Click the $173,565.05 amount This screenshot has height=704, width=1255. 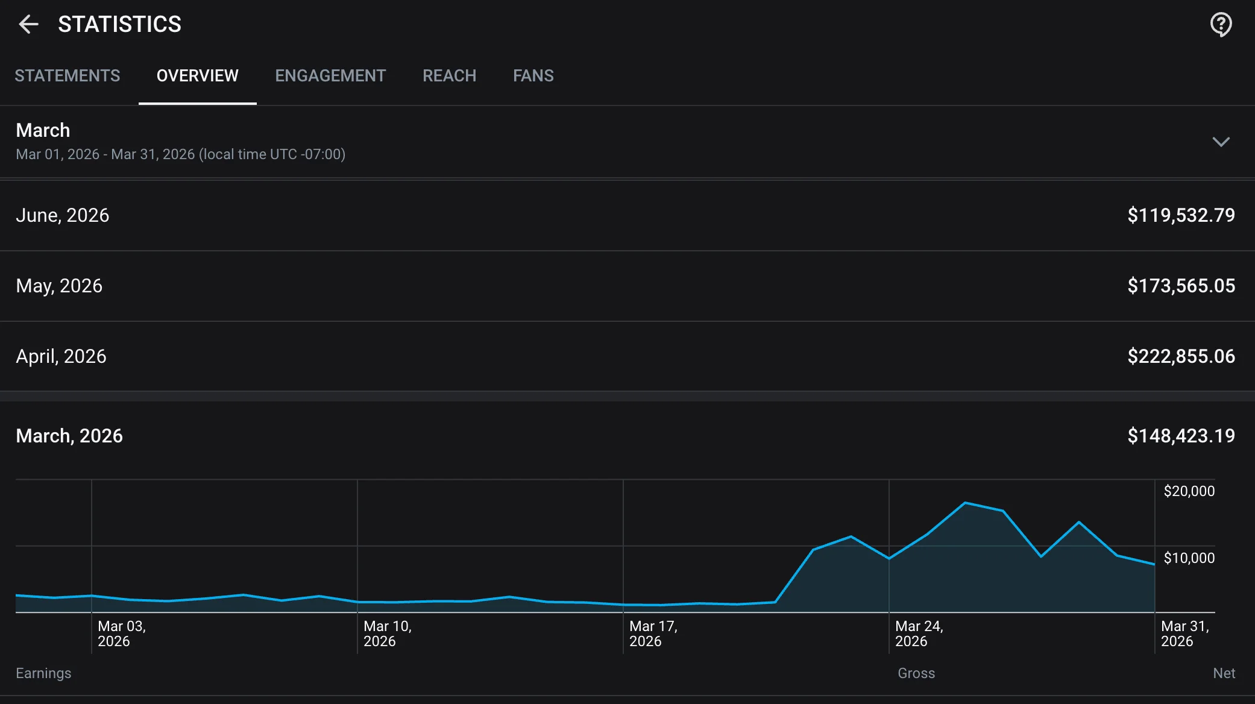pos(1181,286)
